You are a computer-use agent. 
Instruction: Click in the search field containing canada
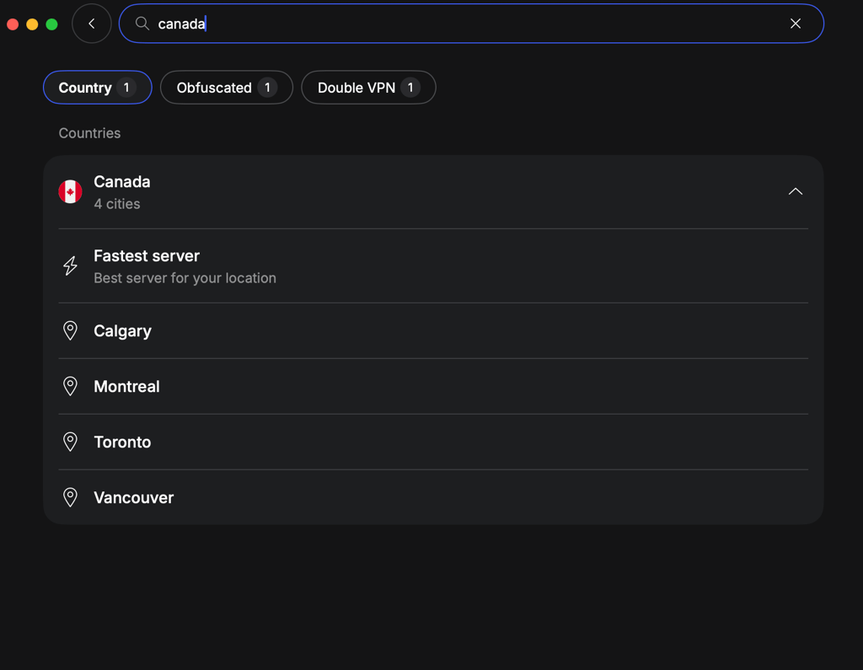[471, 24]
